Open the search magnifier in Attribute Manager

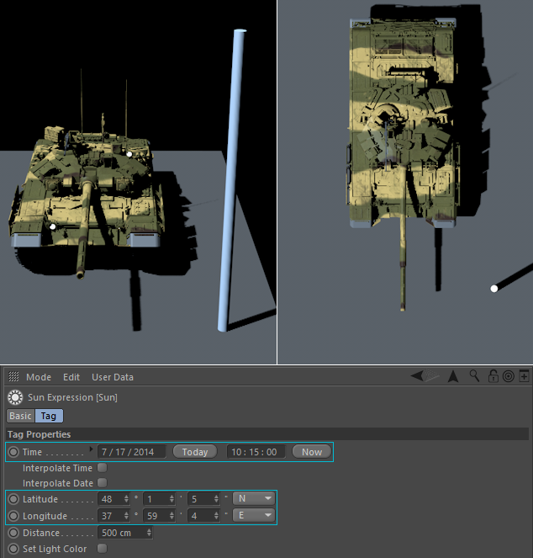[x=475, y=376]
